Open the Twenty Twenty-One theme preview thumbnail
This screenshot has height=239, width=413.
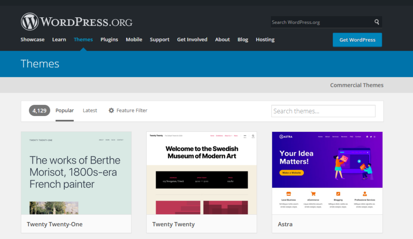76,173
